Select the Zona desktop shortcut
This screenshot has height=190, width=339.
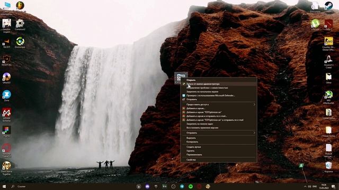pos(7,96)
